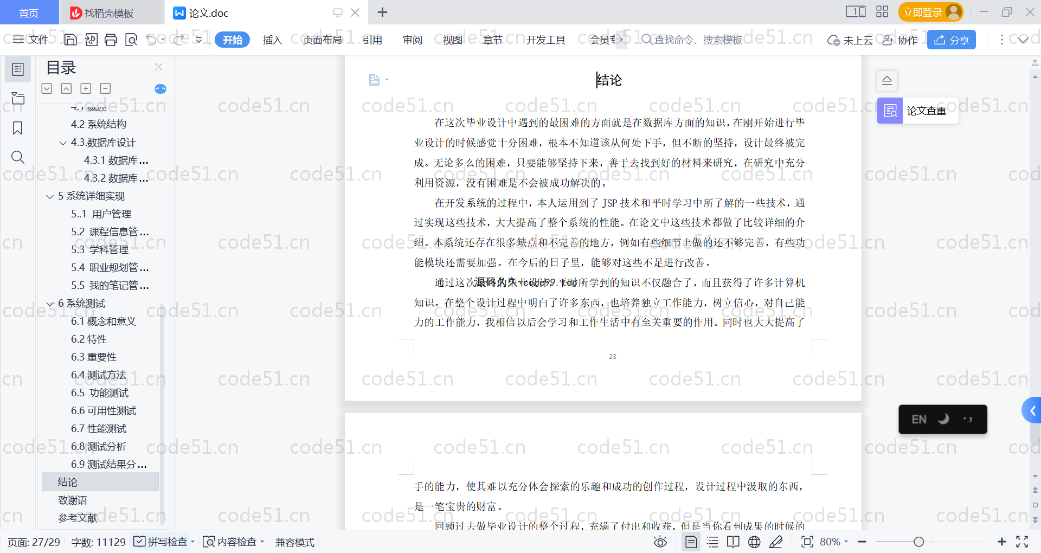1041x553 pixels.
Task: Select the 页面布局 ribbon tab
Action: (322, 40)
